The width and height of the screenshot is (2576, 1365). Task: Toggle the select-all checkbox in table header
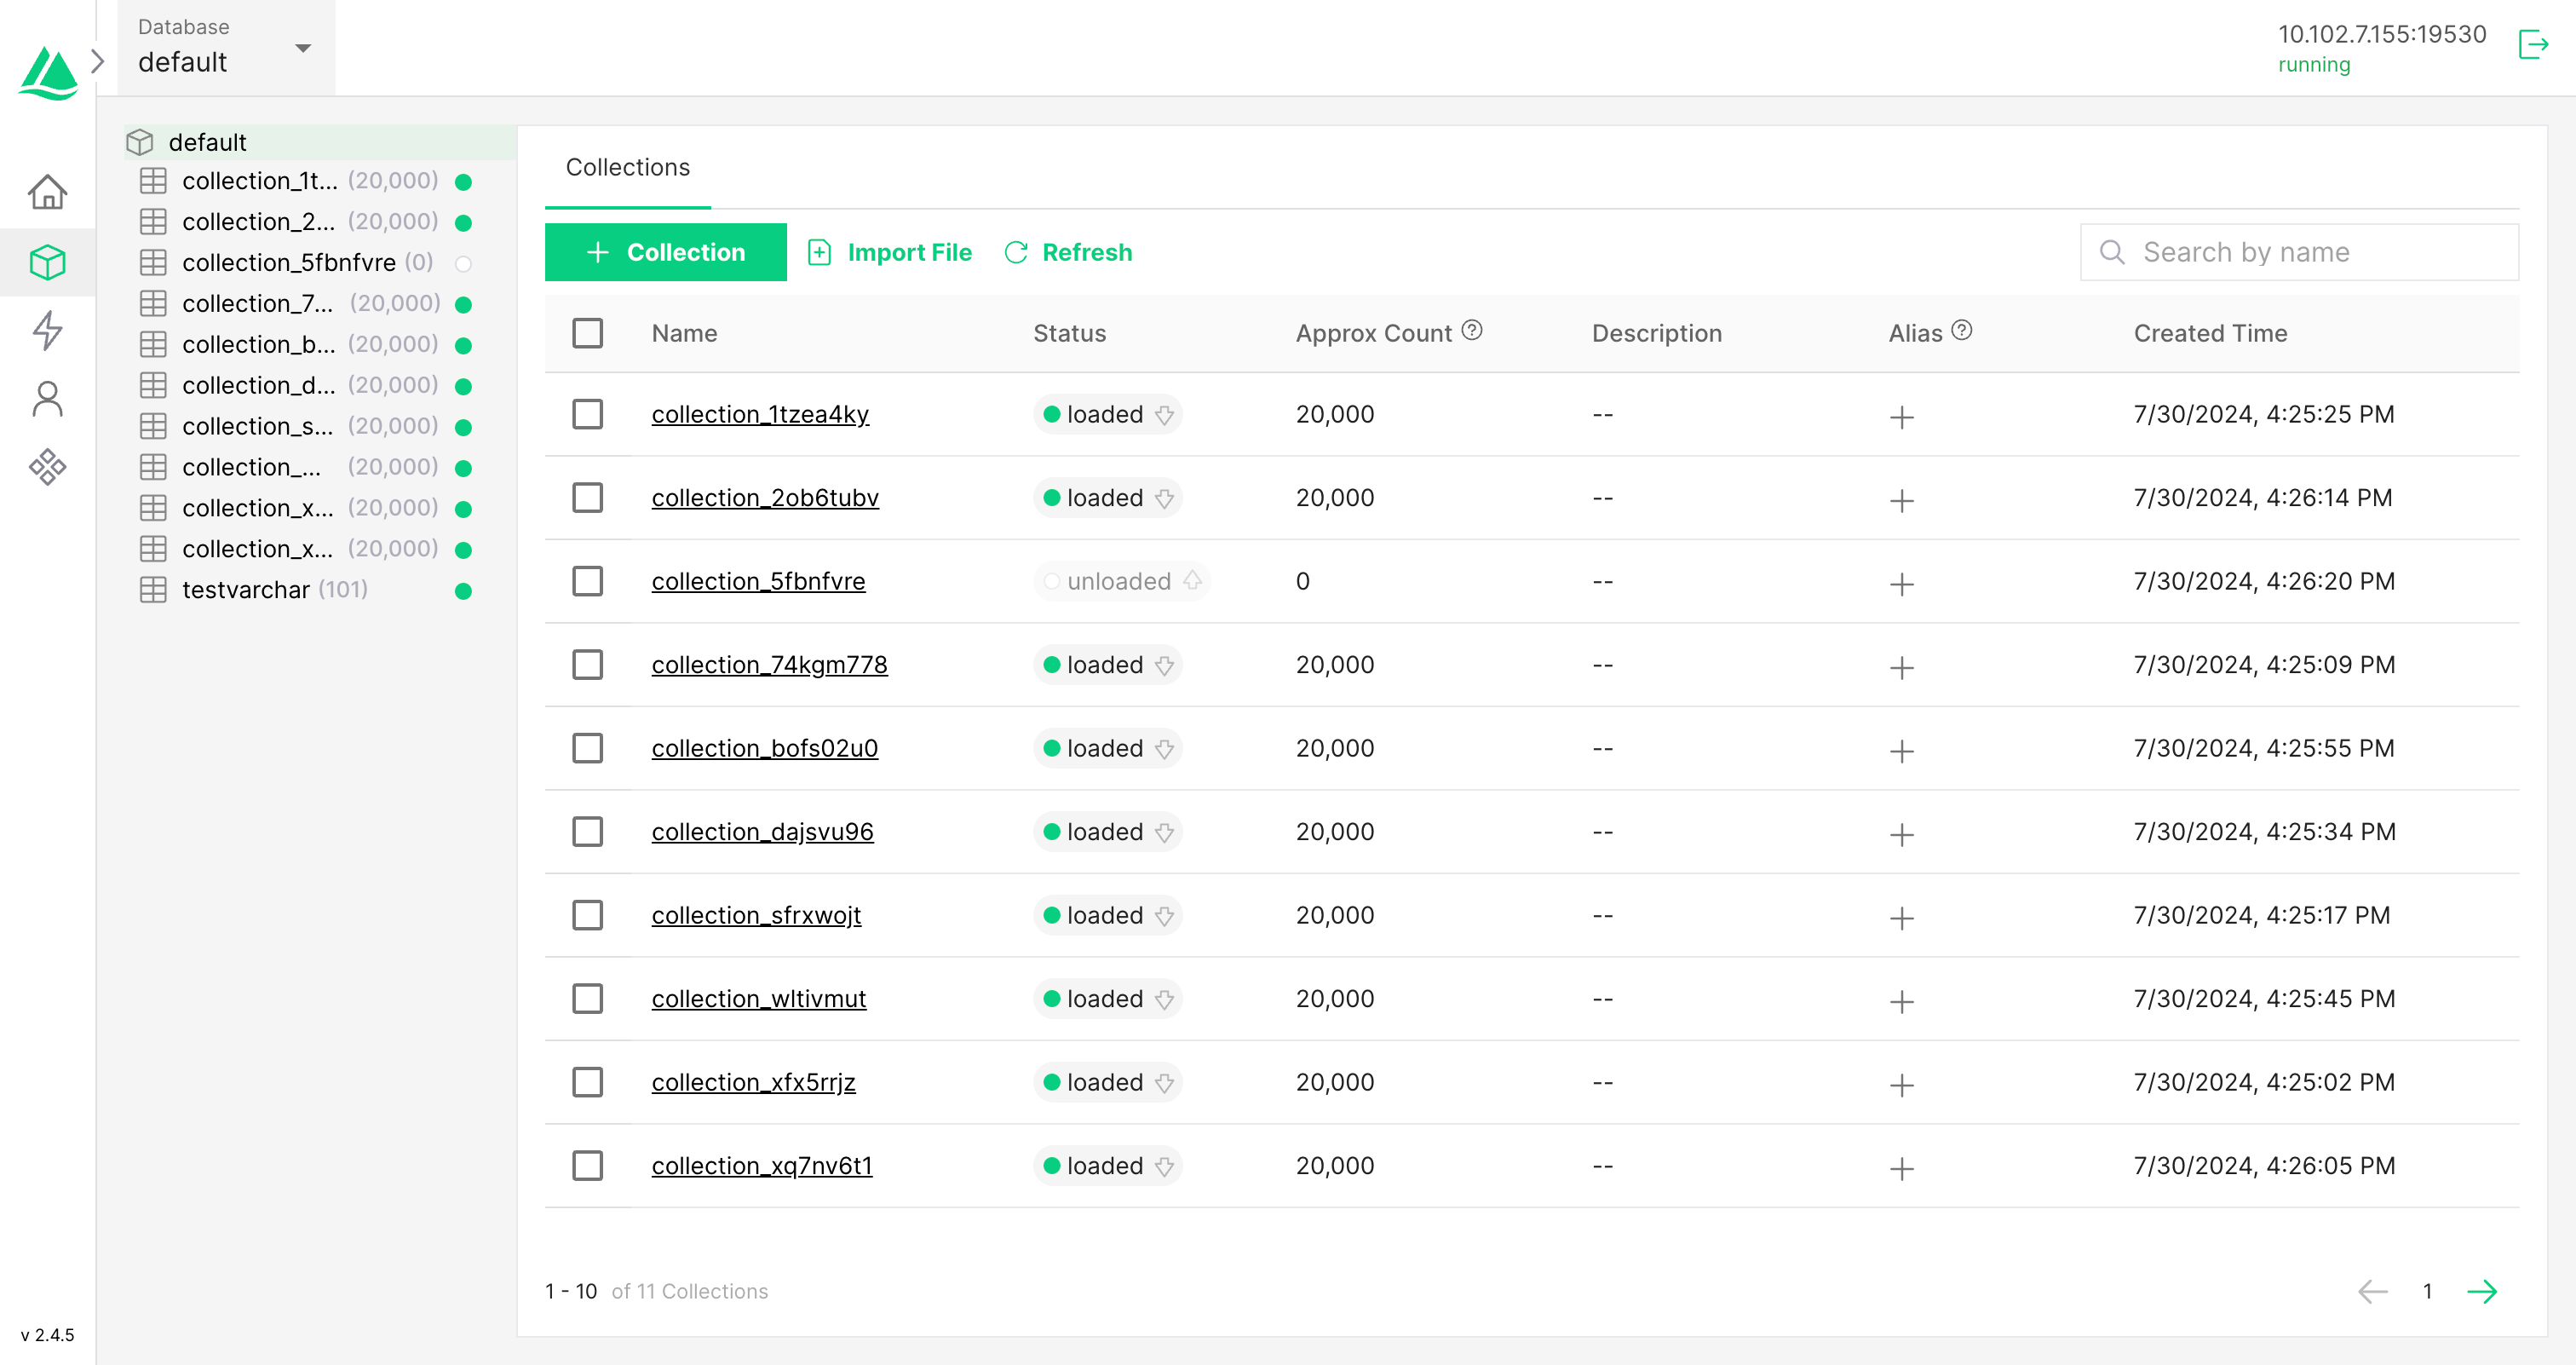[x=587, y=333]
